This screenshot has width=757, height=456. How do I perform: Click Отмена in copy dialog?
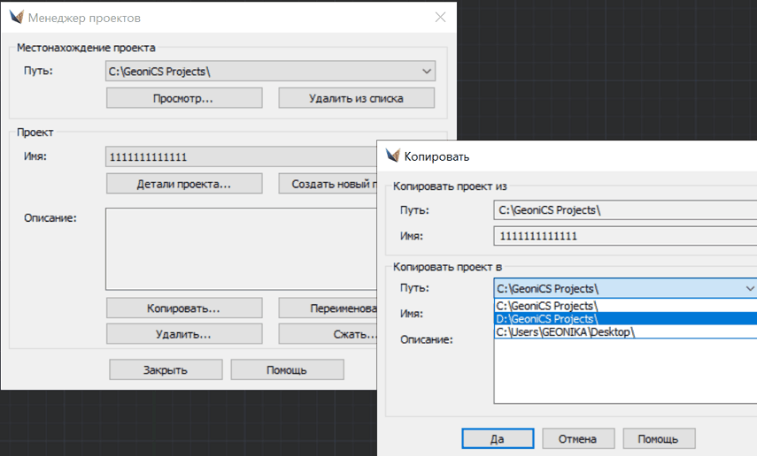tap(577, 438)
